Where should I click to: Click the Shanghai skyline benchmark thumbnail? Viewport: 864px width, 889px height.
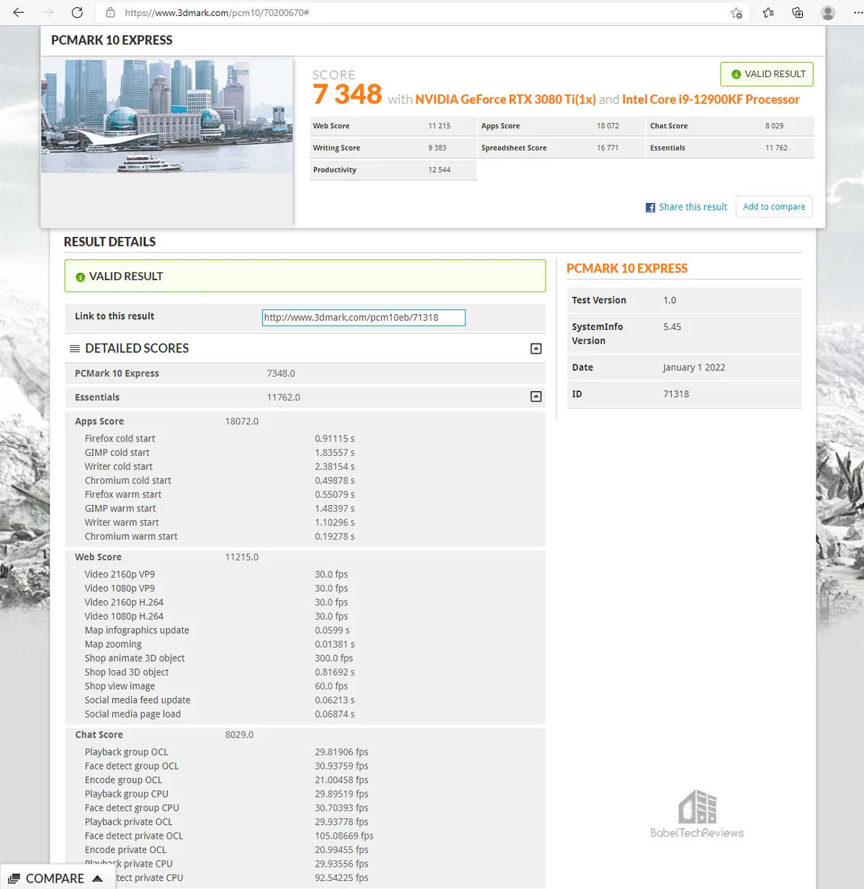coord(167,115)
